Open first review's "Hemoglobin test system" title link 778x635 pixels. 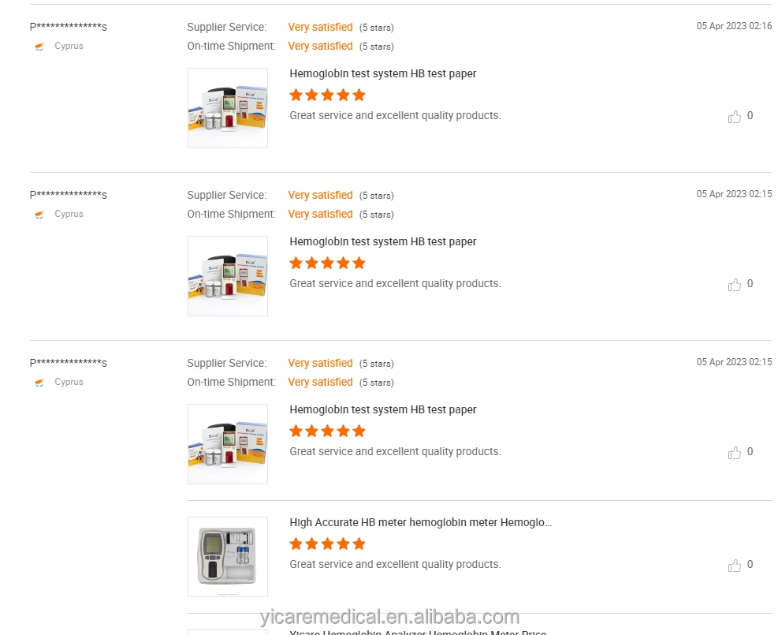(383, 73)
